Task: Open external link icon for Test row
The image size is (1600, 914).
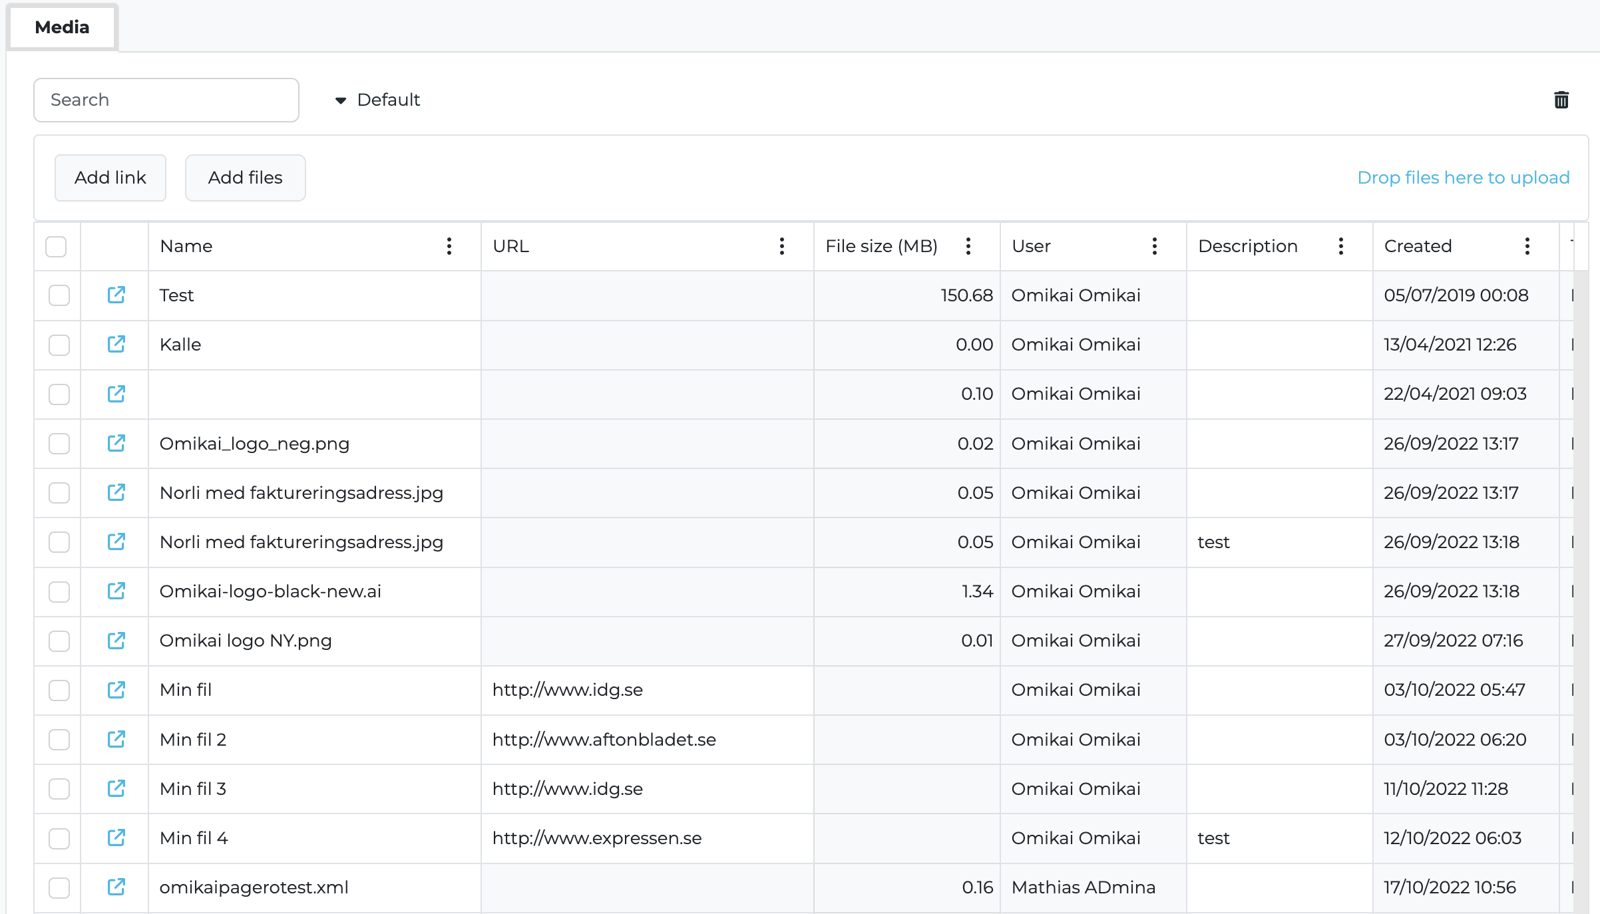Action: pyautogui.click(x=116, y=295)
